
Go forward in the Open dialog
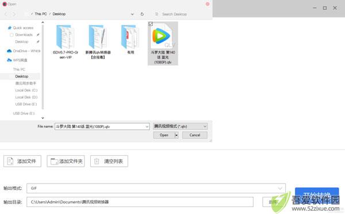pos(14,14)
